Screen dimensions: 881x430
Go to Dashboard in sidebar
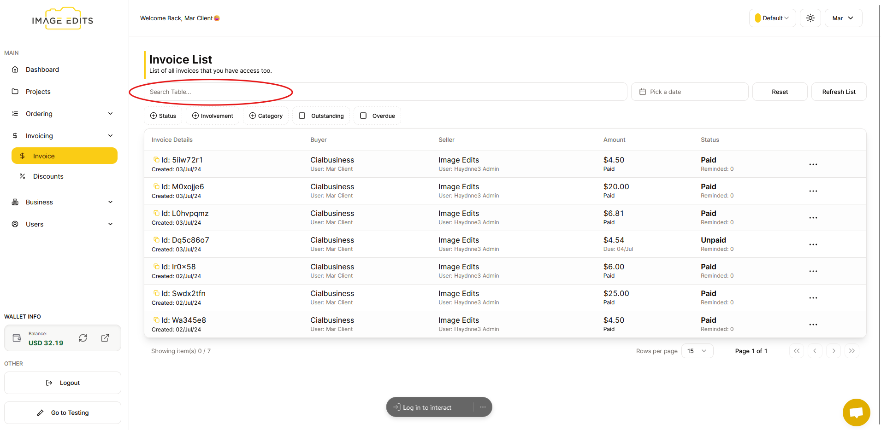[42, 70]
